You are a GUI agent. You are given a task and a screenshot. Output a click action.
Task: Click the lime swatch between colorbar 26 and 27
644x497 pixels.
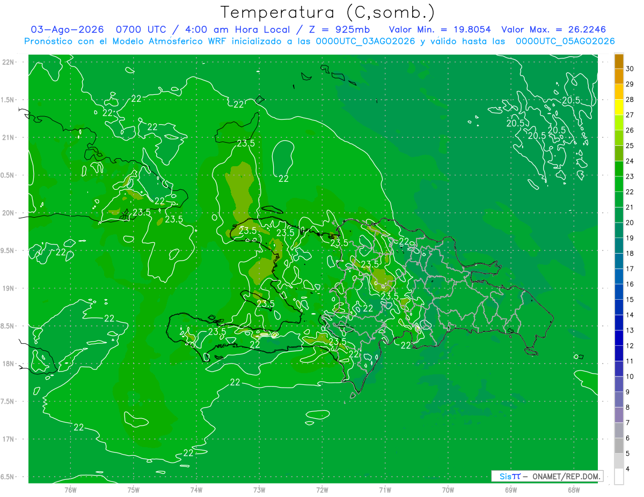point(619,123)
